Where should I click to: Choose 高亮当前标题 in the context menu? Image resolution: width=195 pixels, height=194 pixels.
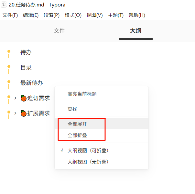[x=102, y=94]
